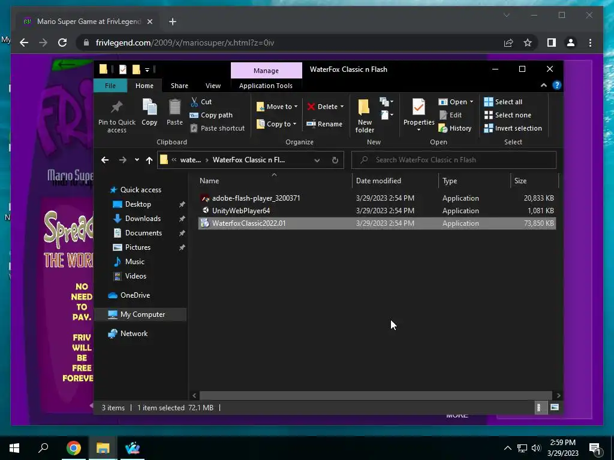Image resolution: width=614 pixels, height=460 pixels.
Task: Open Windows Start menu
Action: click(14, 448)
